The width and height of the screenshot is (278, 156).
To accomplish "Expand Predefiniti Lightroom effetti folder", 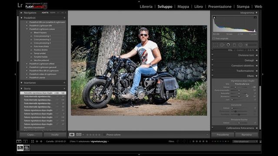I will [x=27, y=64].
